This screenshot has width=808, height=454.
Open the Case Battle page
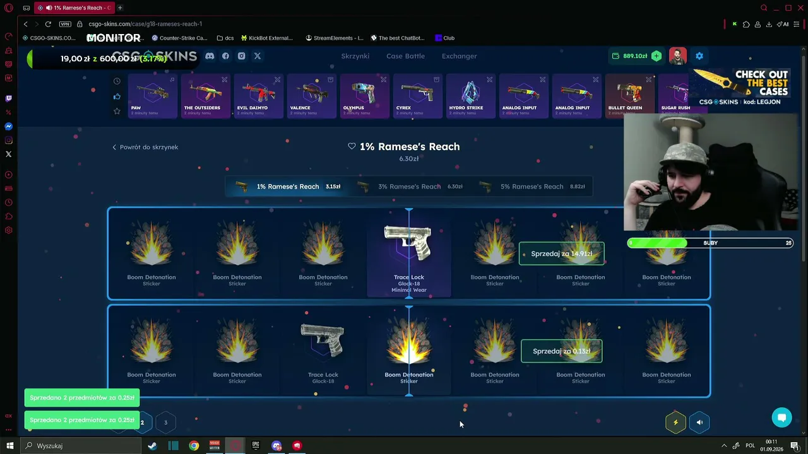(x=405, y=56)
